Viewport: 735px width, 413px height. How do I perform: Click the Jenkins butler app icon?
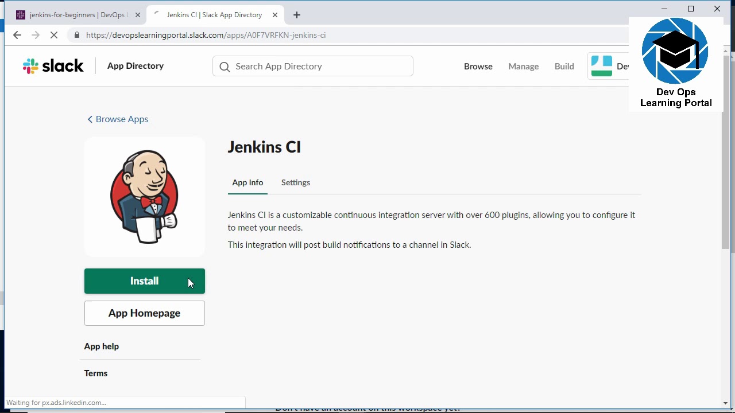pyautogui.click(x=144, y=197)
